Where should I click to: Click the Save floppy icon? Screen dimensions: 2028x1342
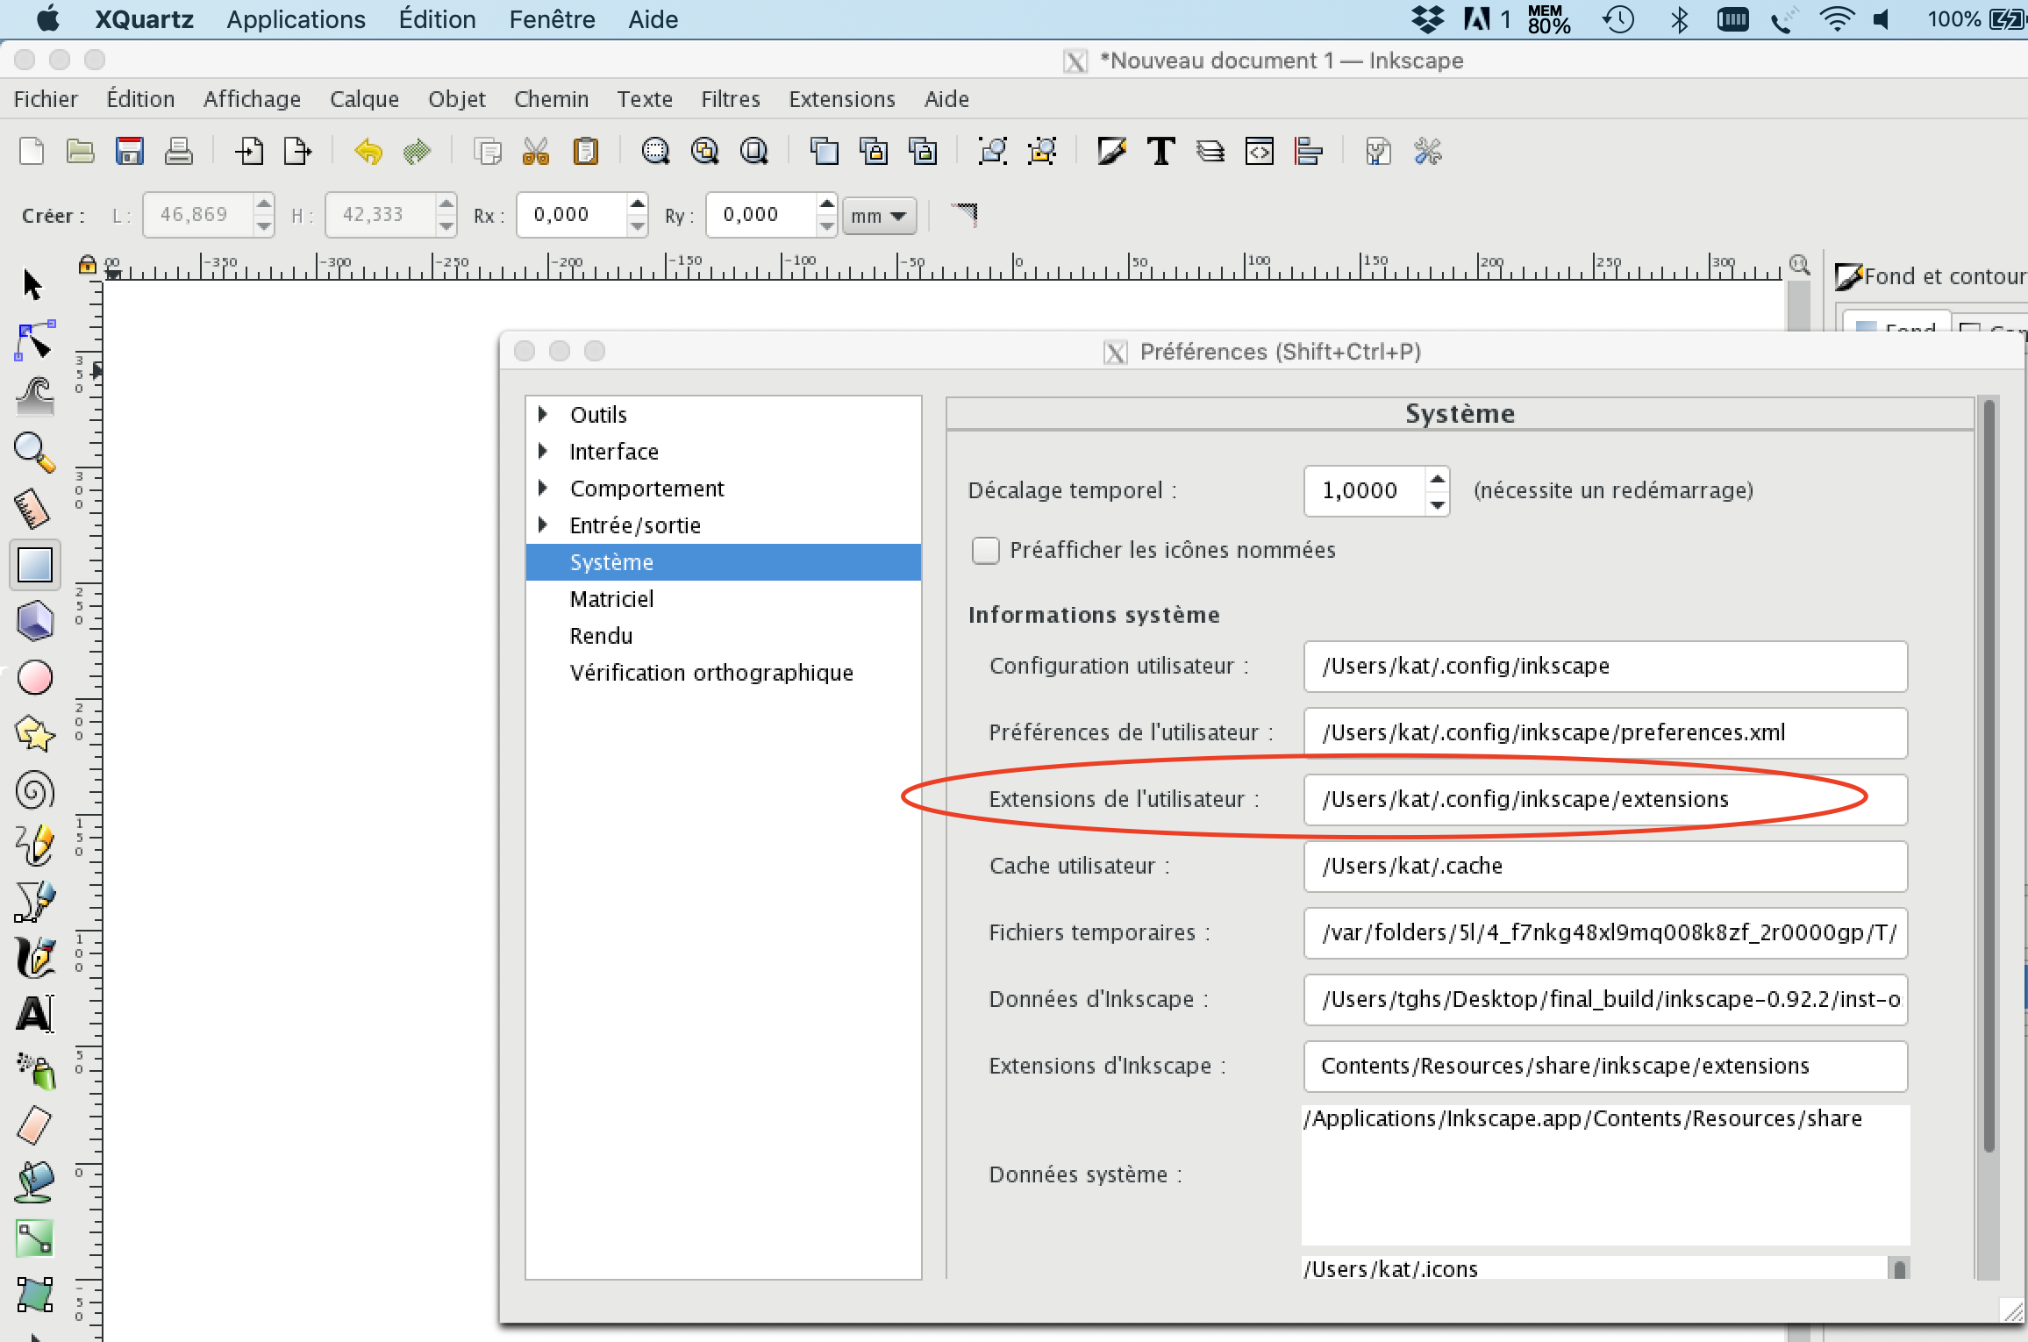[130, 152]
